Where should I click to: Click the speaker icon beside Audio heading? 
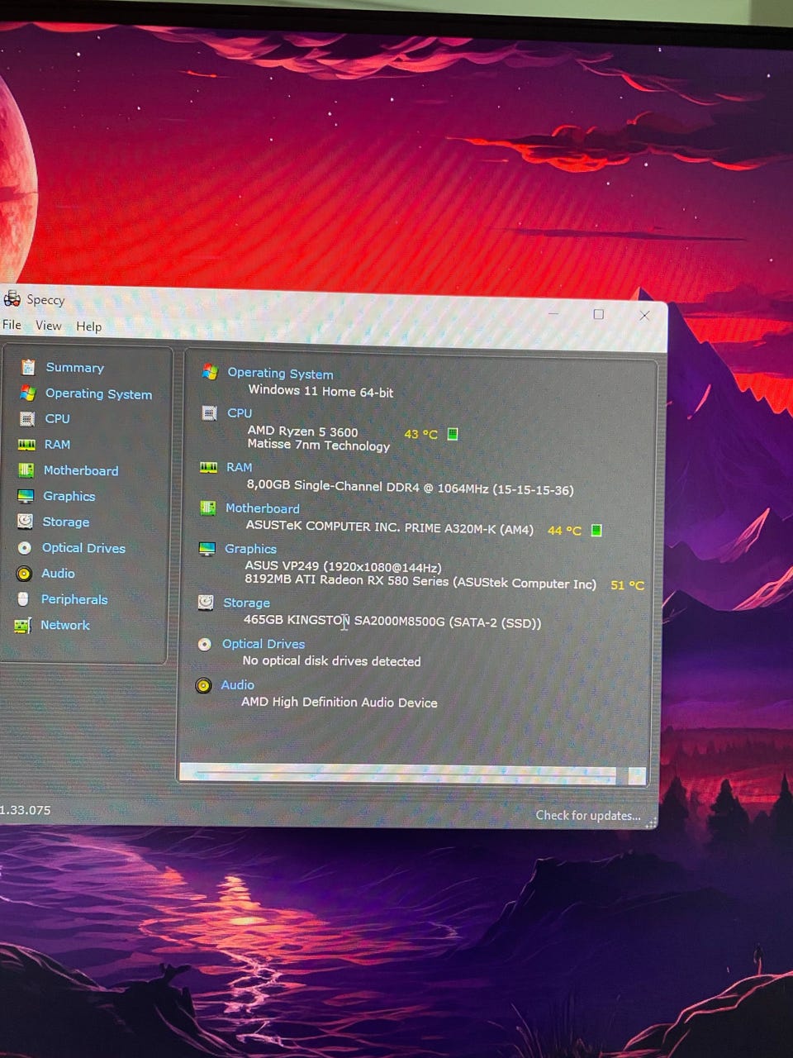coord(203,685)
